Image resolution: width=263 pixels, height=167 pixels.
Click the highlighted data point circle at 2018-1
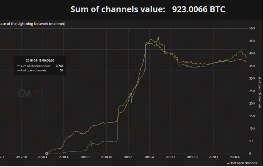click(47, 154)
